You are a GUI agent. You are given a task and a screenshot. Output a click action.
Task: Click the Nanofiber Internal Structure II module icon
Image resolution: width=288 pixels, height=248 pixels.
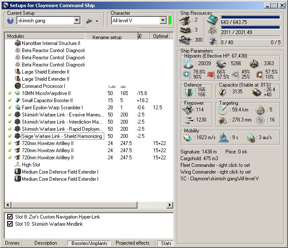[x=18, y=43]
